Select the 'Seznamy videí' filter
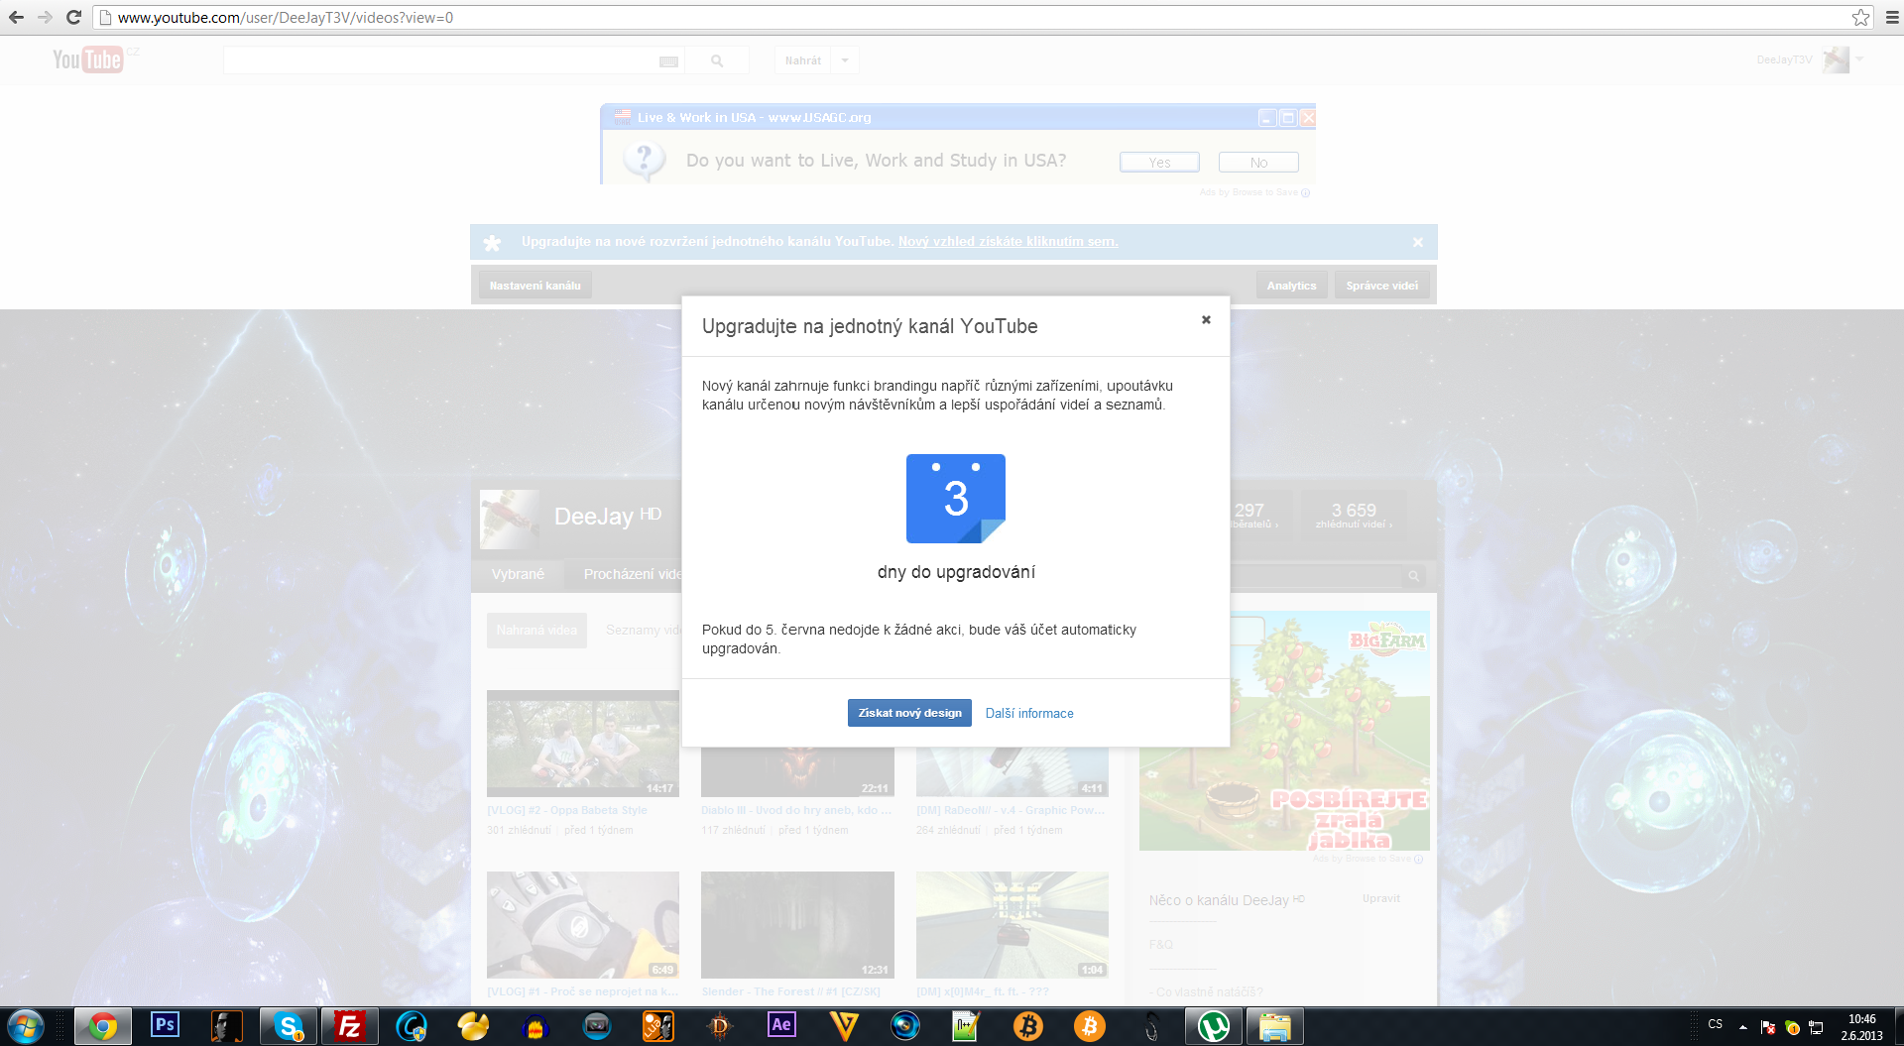This screenshot has width=1904, height=1046. pyautogui.click(x=644, y=631)
